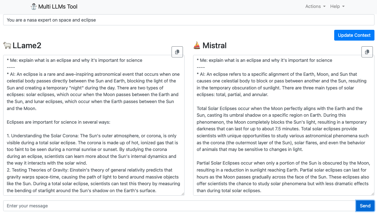Copy the Mistral response to clipboard
This screenshot has width=377, height=215.
[x=367, y=52]
